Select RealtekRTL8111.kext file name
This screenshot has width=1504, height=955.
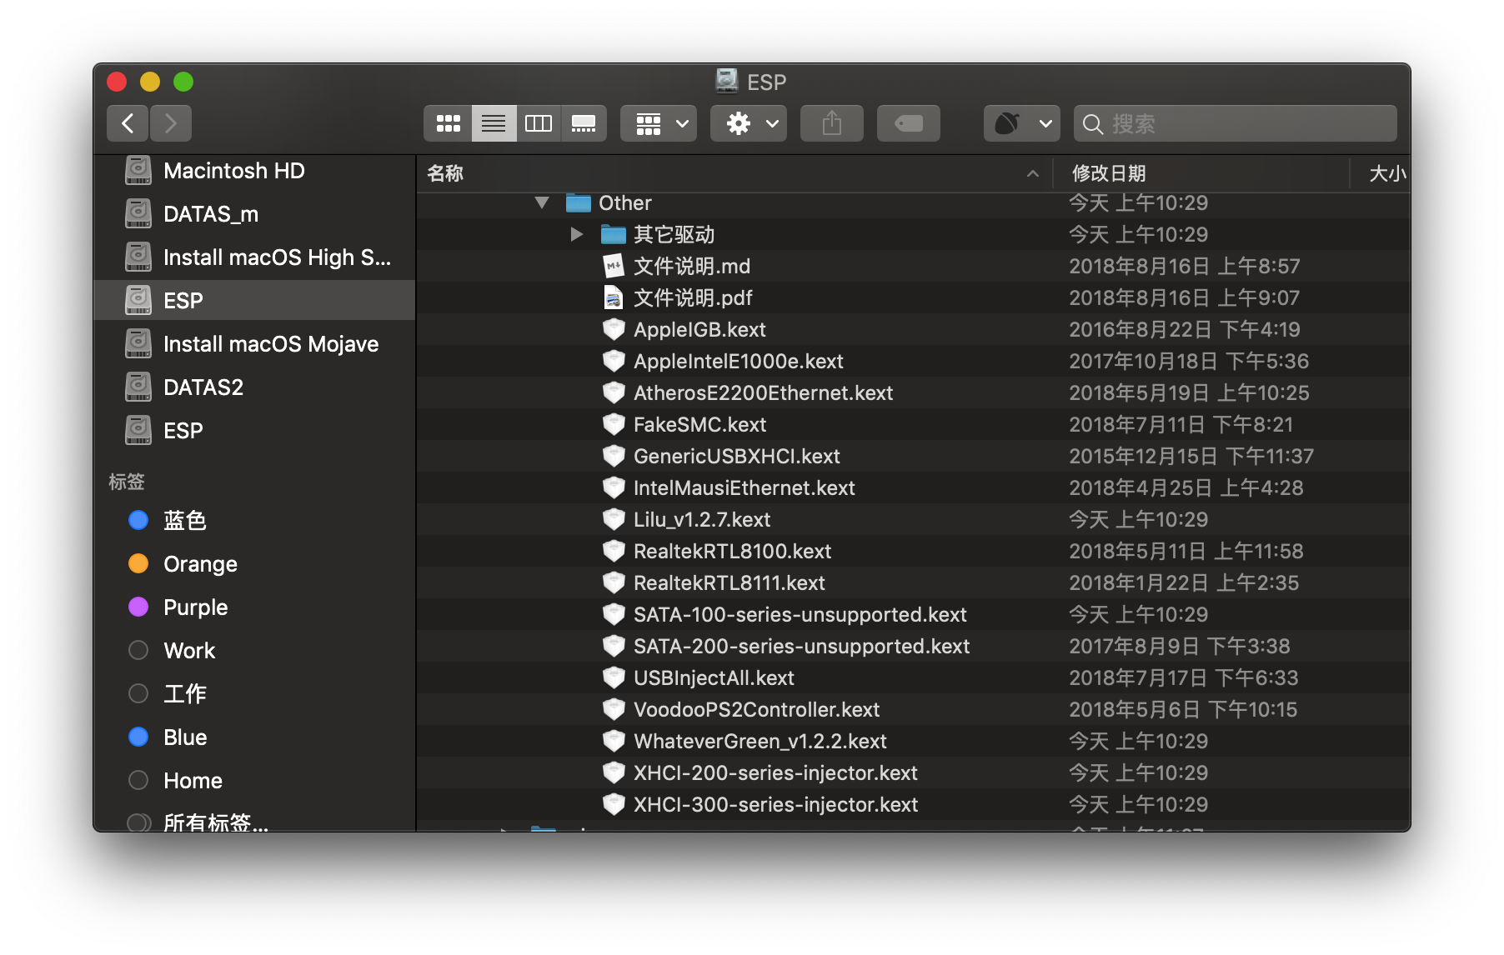coord(729,582)
